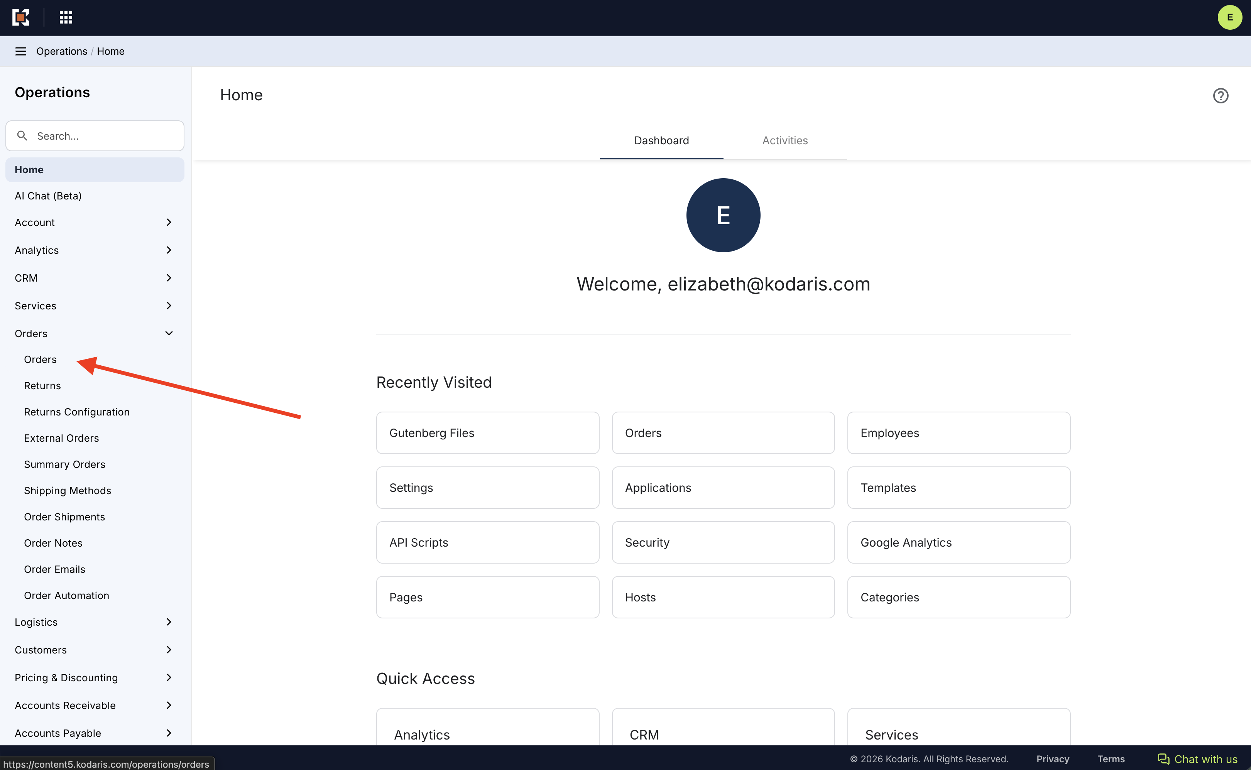Open the help question mark icon
This screenshot has height=770, width=1251.
pyautogui.click(x=1221, y=96)
